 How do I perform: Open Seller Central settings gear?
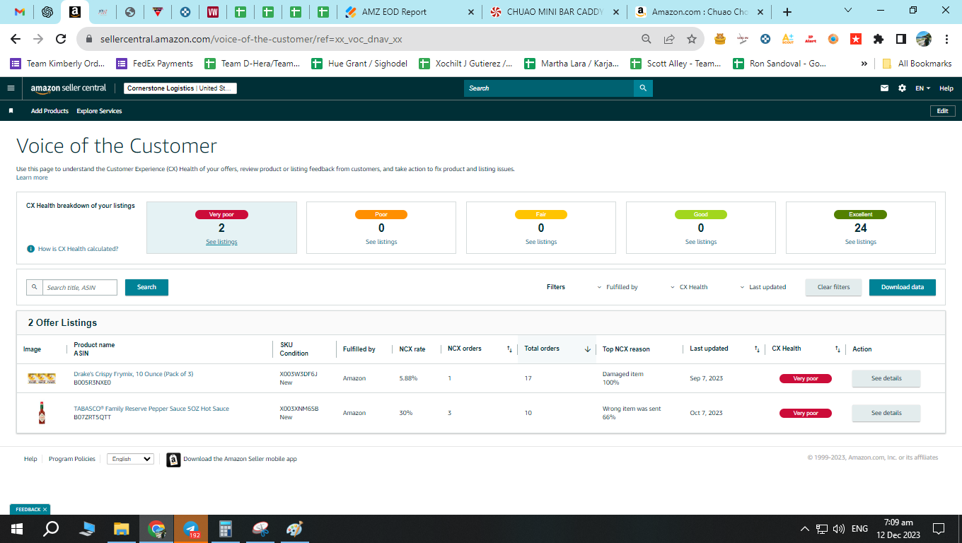[x=902, y=88]
